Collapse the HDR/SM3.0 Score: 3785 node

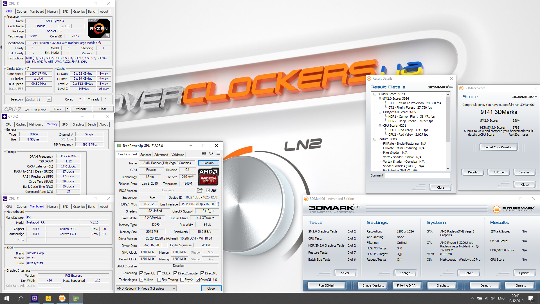pyautogui.click(x=380, y=112)
